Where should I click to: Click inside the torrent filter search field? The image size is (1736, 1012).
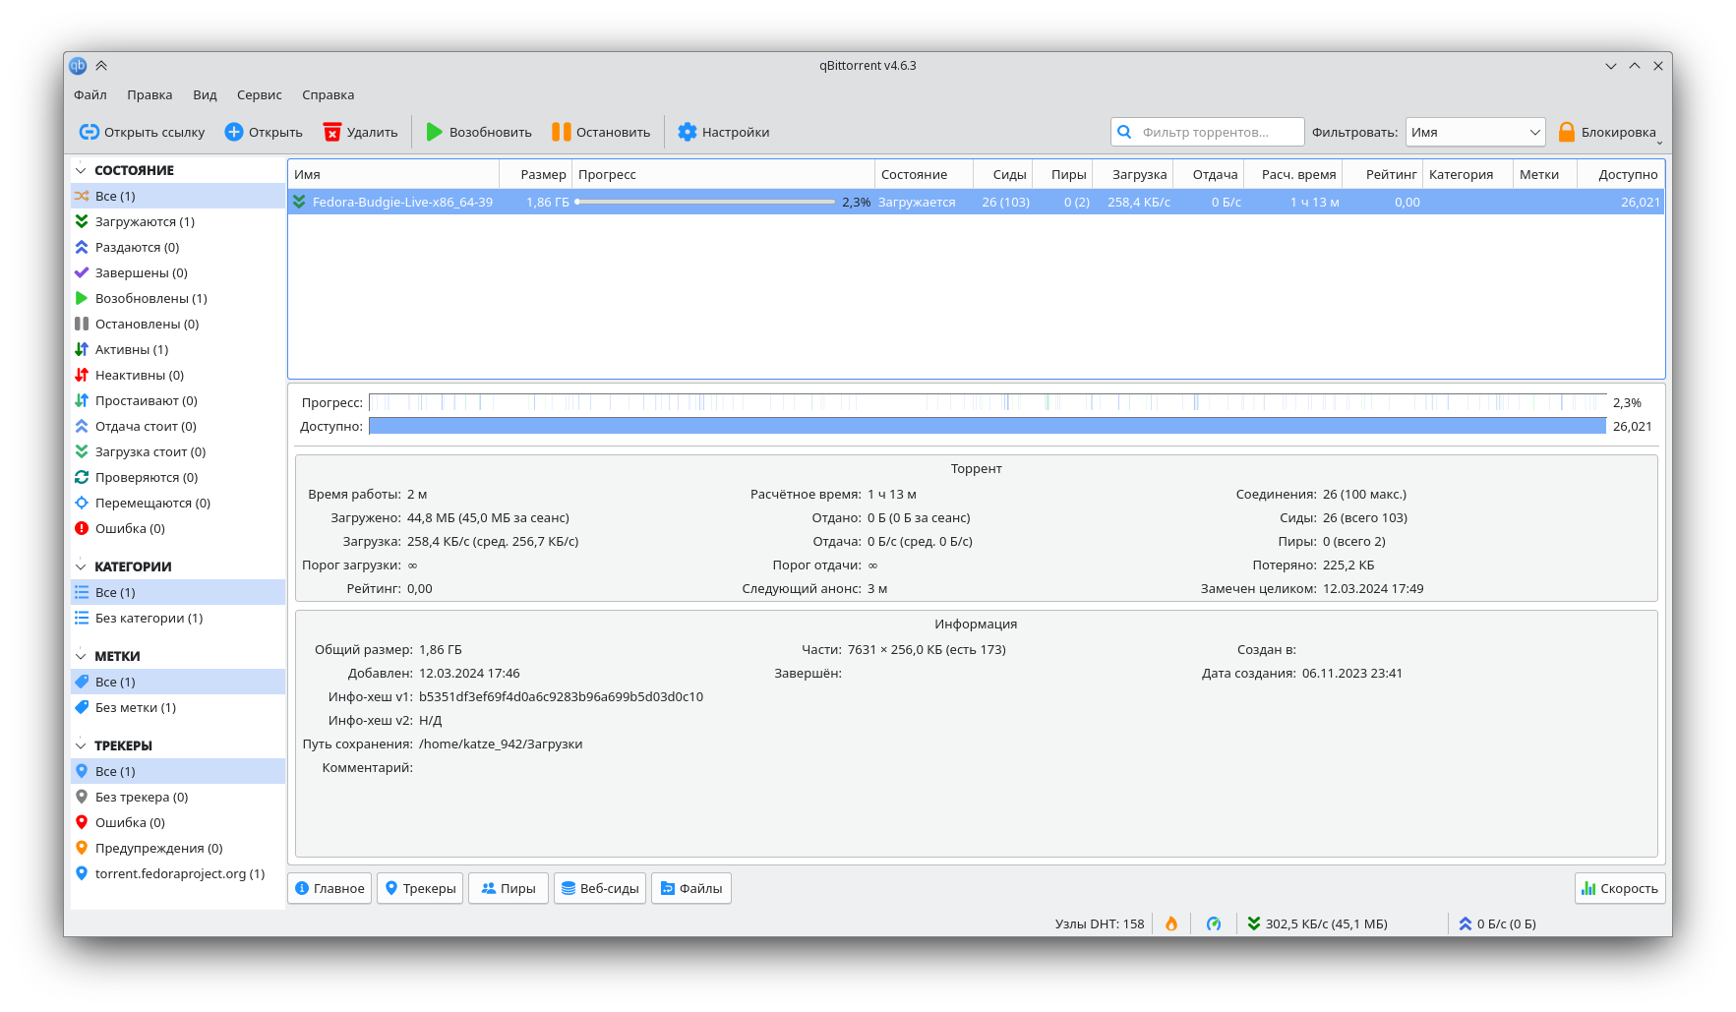tap(1210, 131)
